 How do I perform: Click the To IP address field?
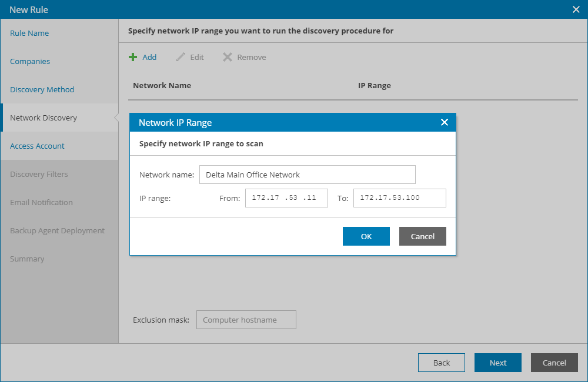400,198
